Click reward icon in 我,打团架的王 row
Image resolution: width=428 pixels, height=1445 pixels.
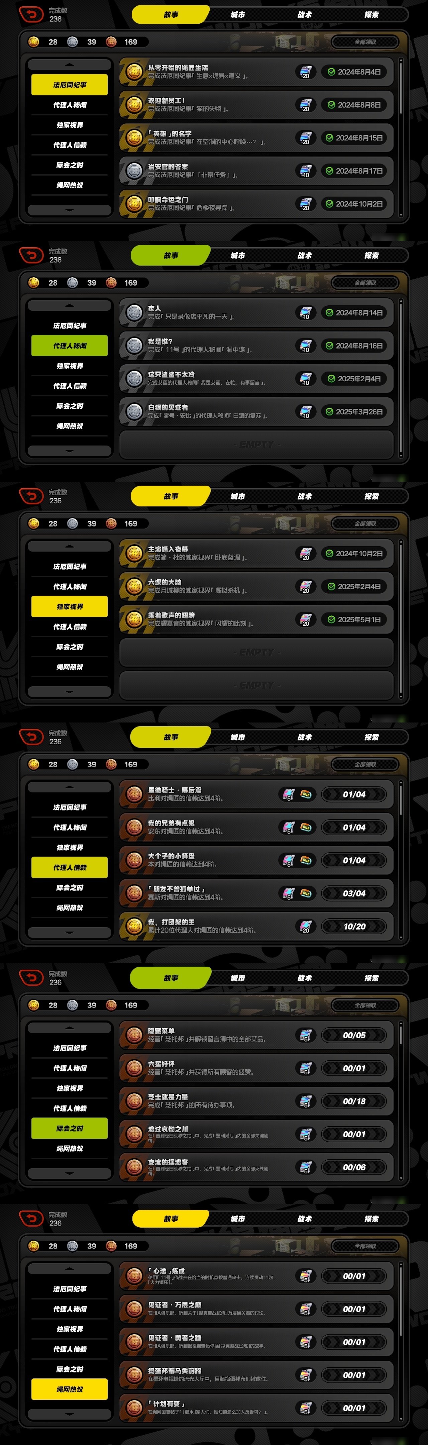point(305,926)
